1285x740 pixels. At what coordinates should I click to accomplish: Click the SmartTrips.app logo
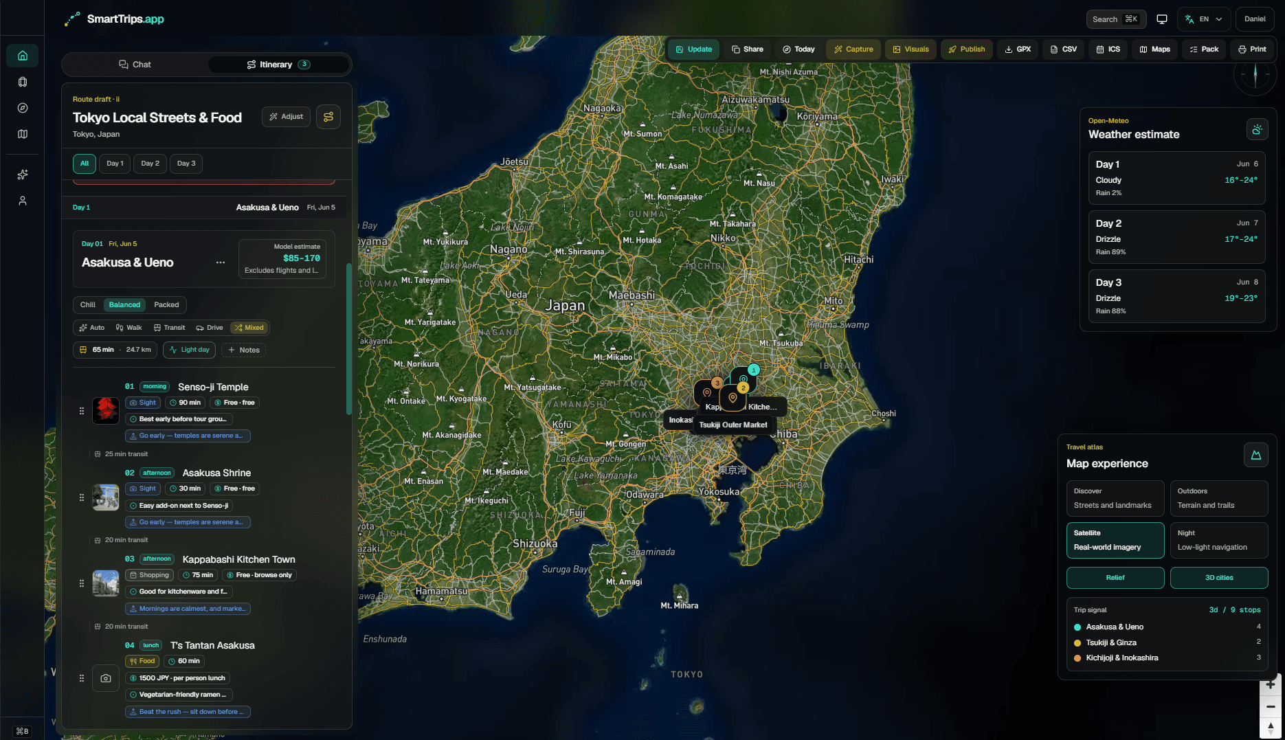pos(114,19)
